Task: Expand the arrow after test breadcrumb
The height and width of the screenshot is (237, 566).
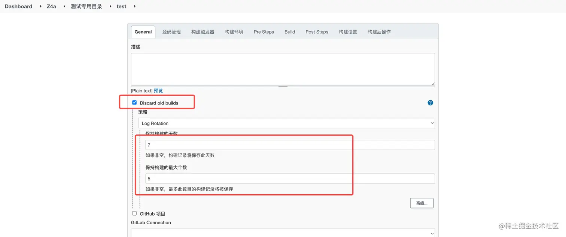Action: click(x=134, y=6)
